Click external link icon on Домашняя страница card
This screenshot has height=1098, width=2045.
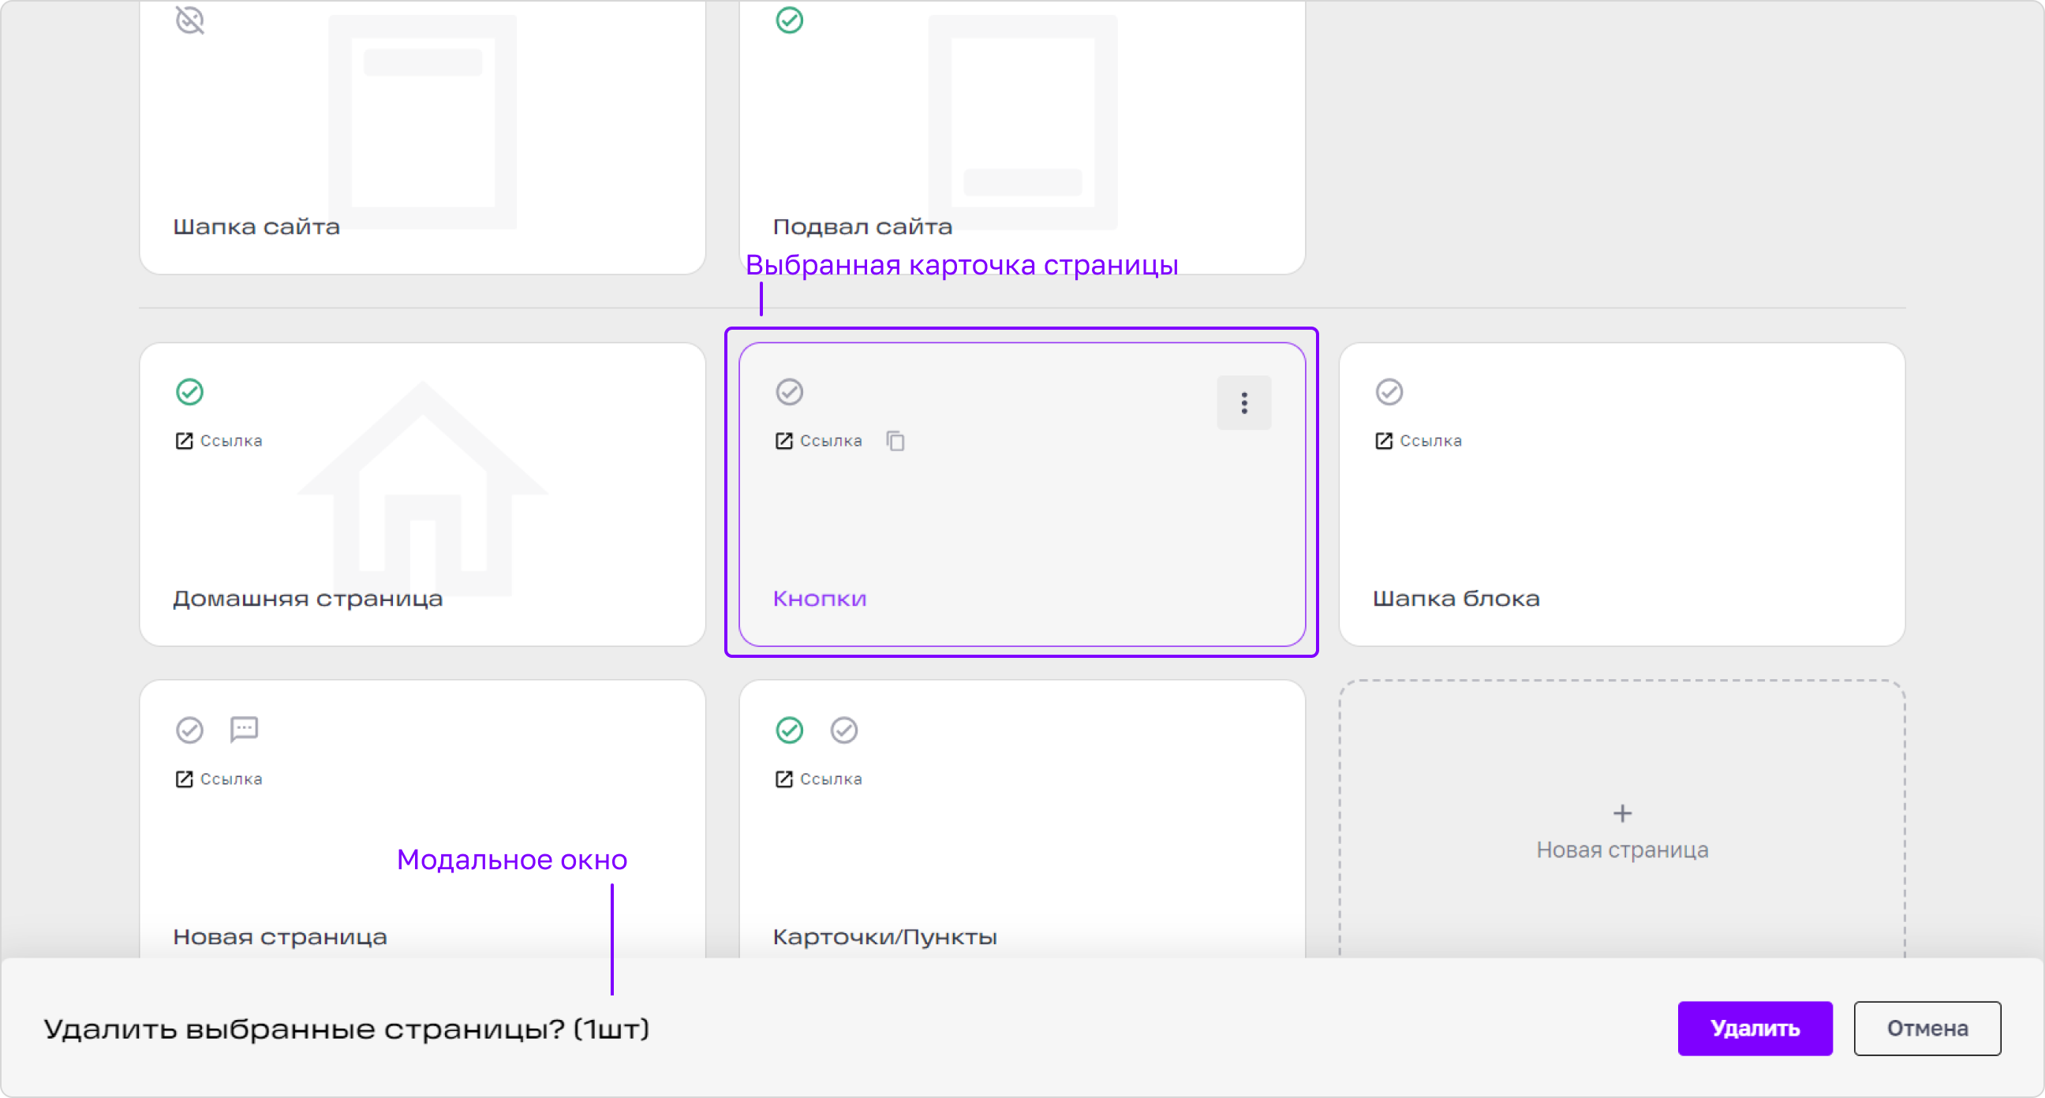(184, 441)
